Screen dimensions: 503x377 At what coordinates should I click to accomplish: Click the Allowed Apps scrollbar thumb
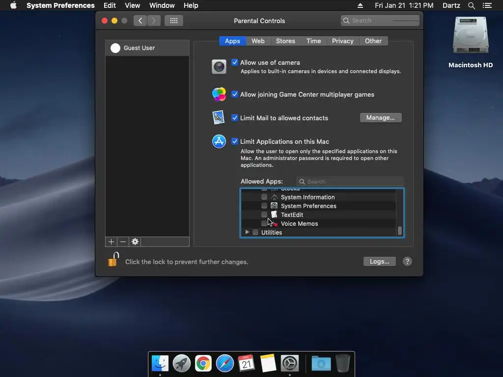pos(400,231)
